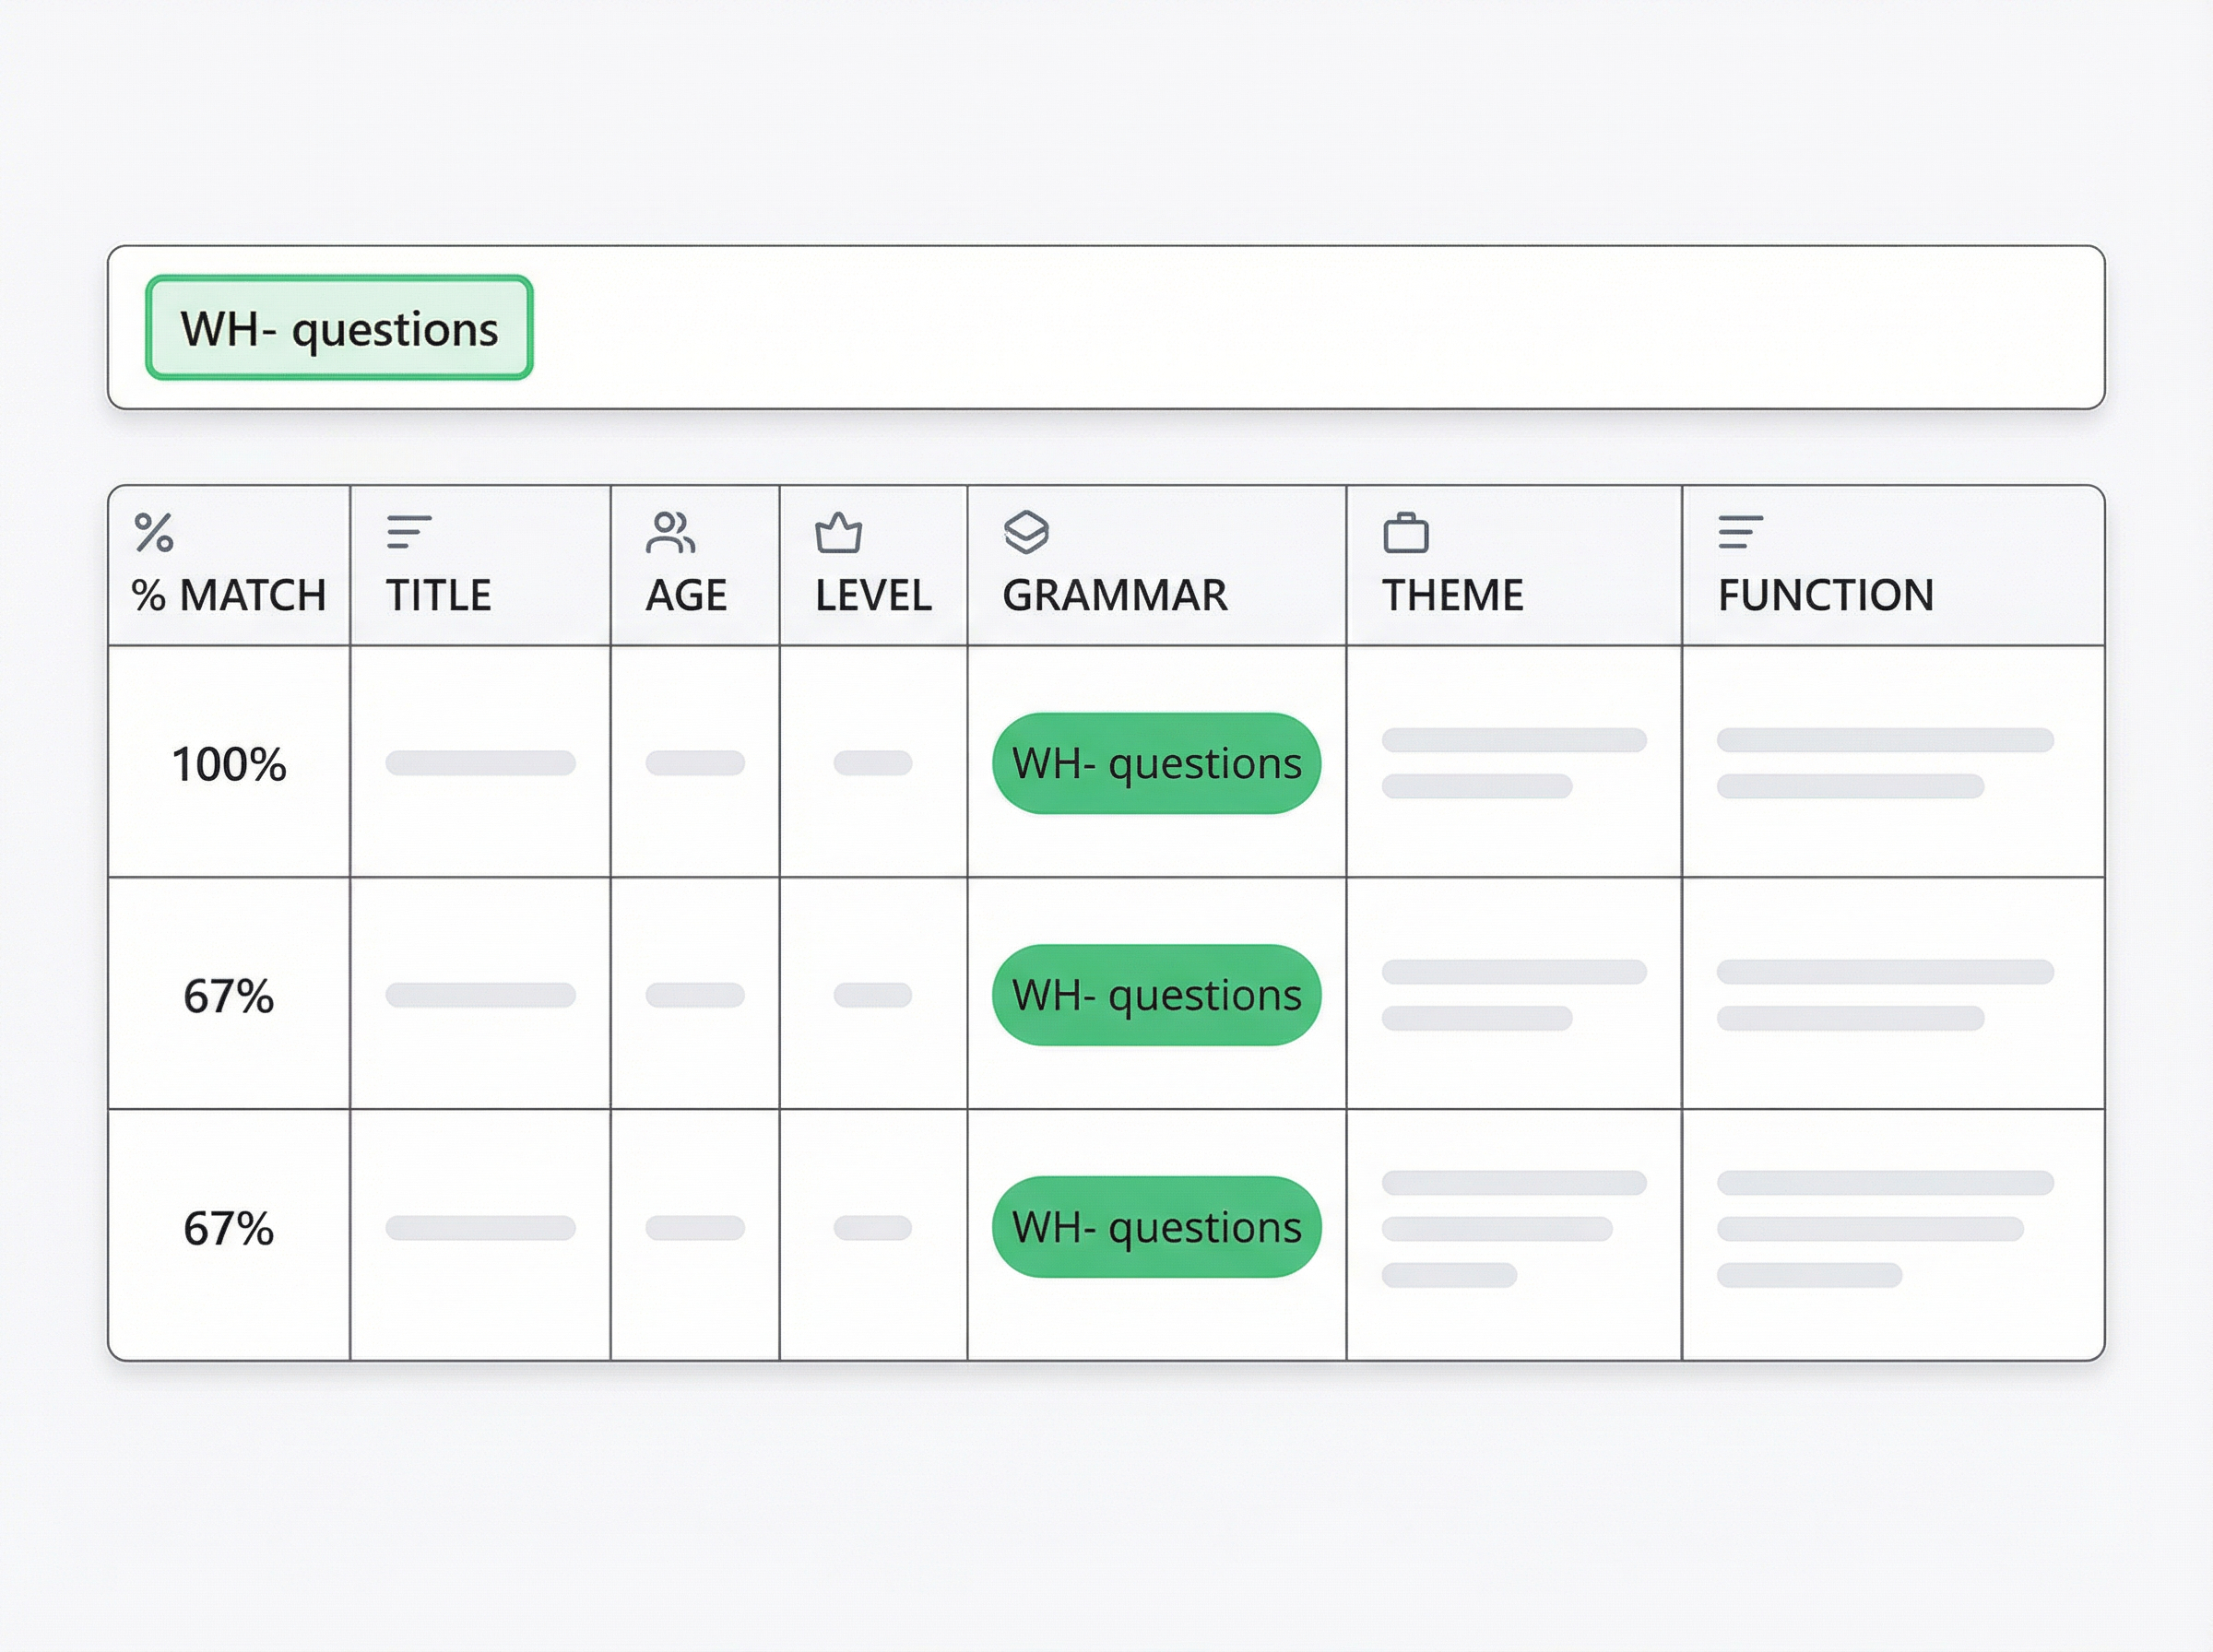Click the GRAMMAR column header label
The height and width of the screenshot is (1652, 2213).
point(1114,595)
